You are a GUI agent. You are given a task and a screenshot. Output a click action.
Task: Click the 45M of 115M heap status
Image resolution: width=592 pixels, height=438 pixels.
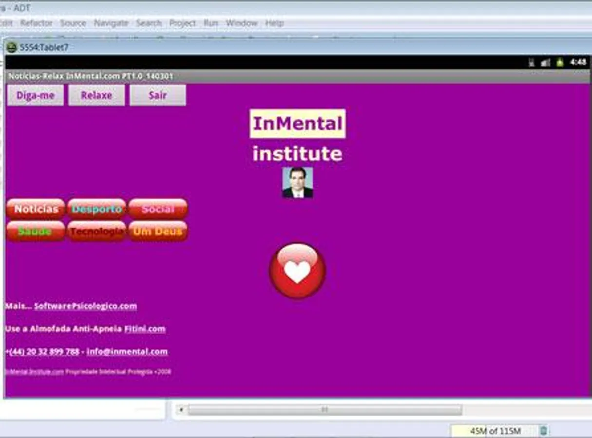point(495,431)
